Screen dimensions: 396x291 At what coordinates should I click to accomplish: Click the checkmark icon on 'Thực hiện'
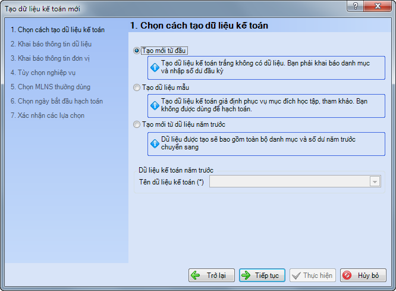pyautogui.click(x=296, y=276)
